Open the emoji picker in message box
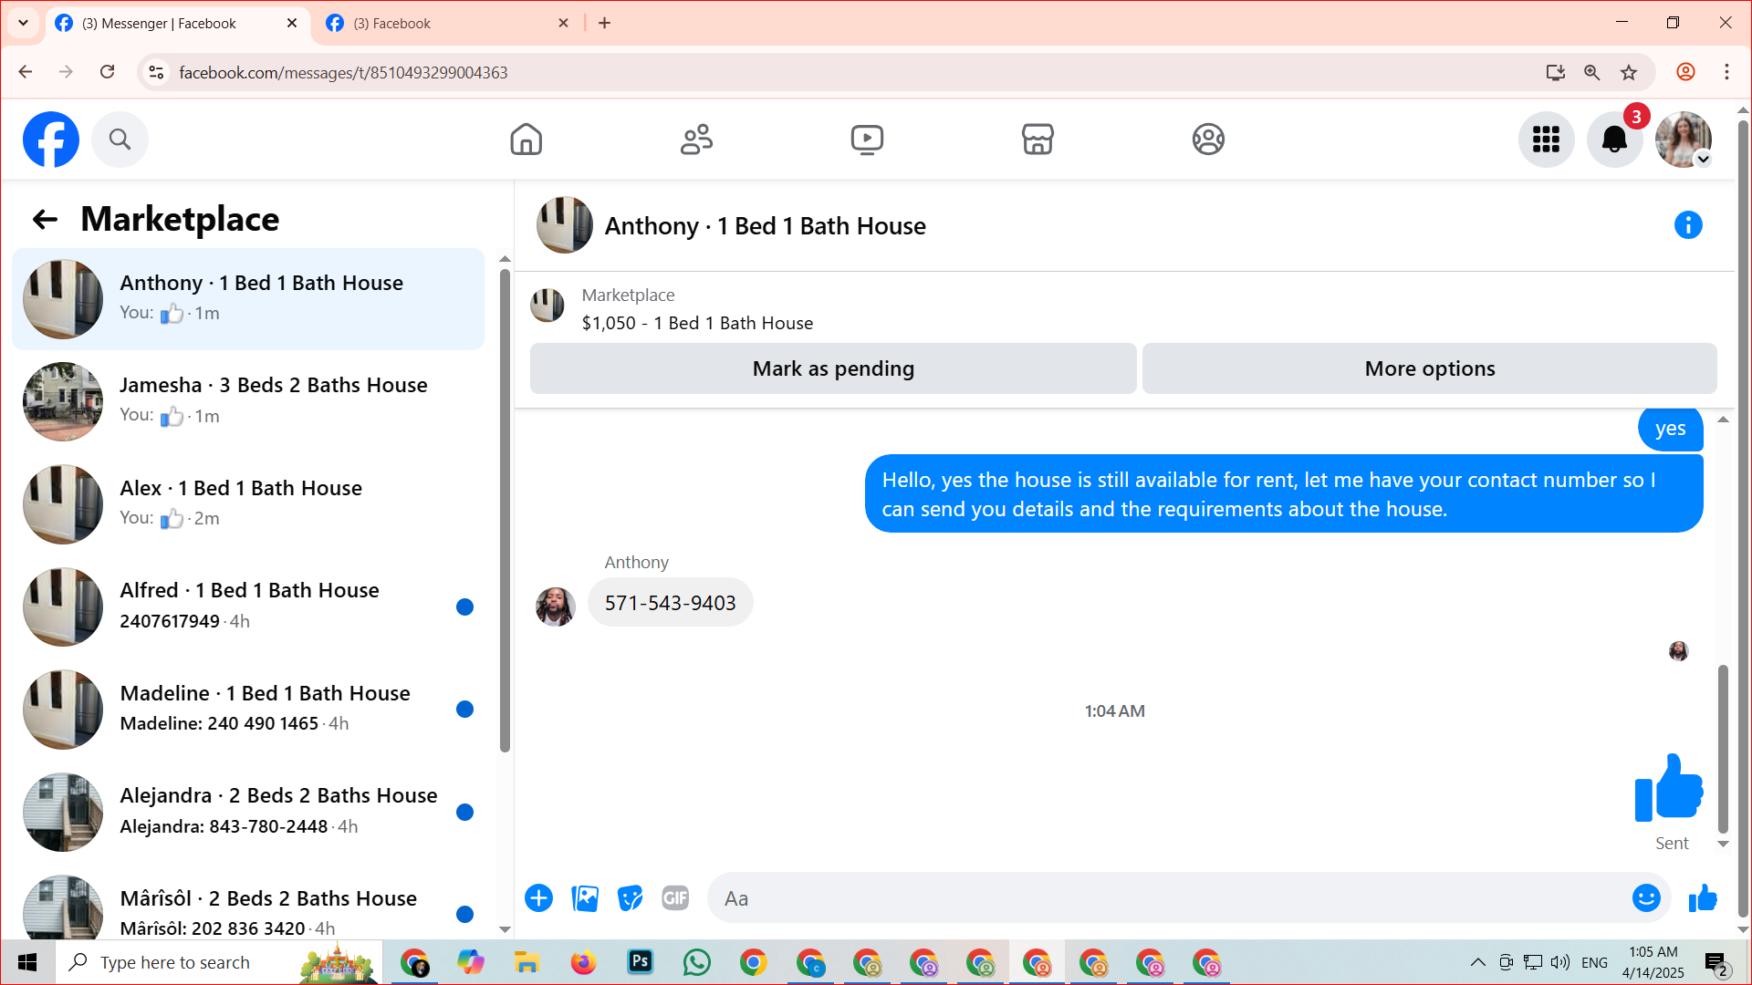Image resolution: width=1752 pixels, height=985 pixels. point(1645,898)
